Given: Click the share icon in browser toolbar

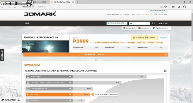Looking at the screenshot, I should click(x=184, y=7).
